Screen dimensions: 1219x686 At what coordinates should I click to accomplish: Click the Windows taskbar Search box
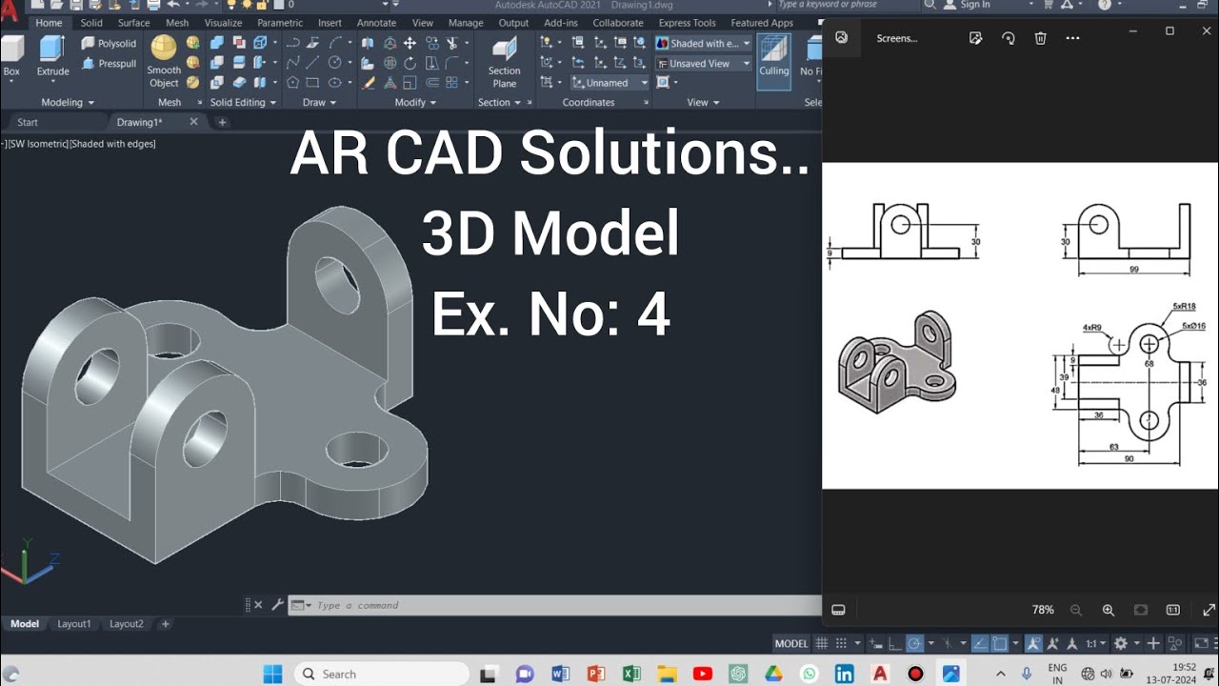(x=381, y=674)
